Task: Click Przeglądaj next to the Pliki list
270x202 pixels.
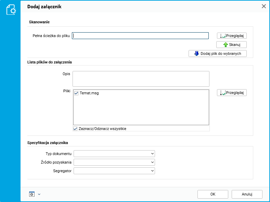Action: [x=232, y=93]
